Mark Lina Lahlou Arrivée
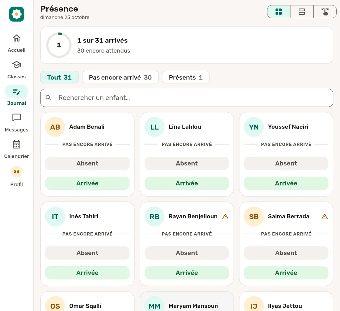 pyautogui.click(x=187, y=183)
